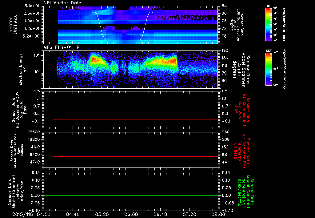Click the "206" telemetry tick value

pos(225,139)
